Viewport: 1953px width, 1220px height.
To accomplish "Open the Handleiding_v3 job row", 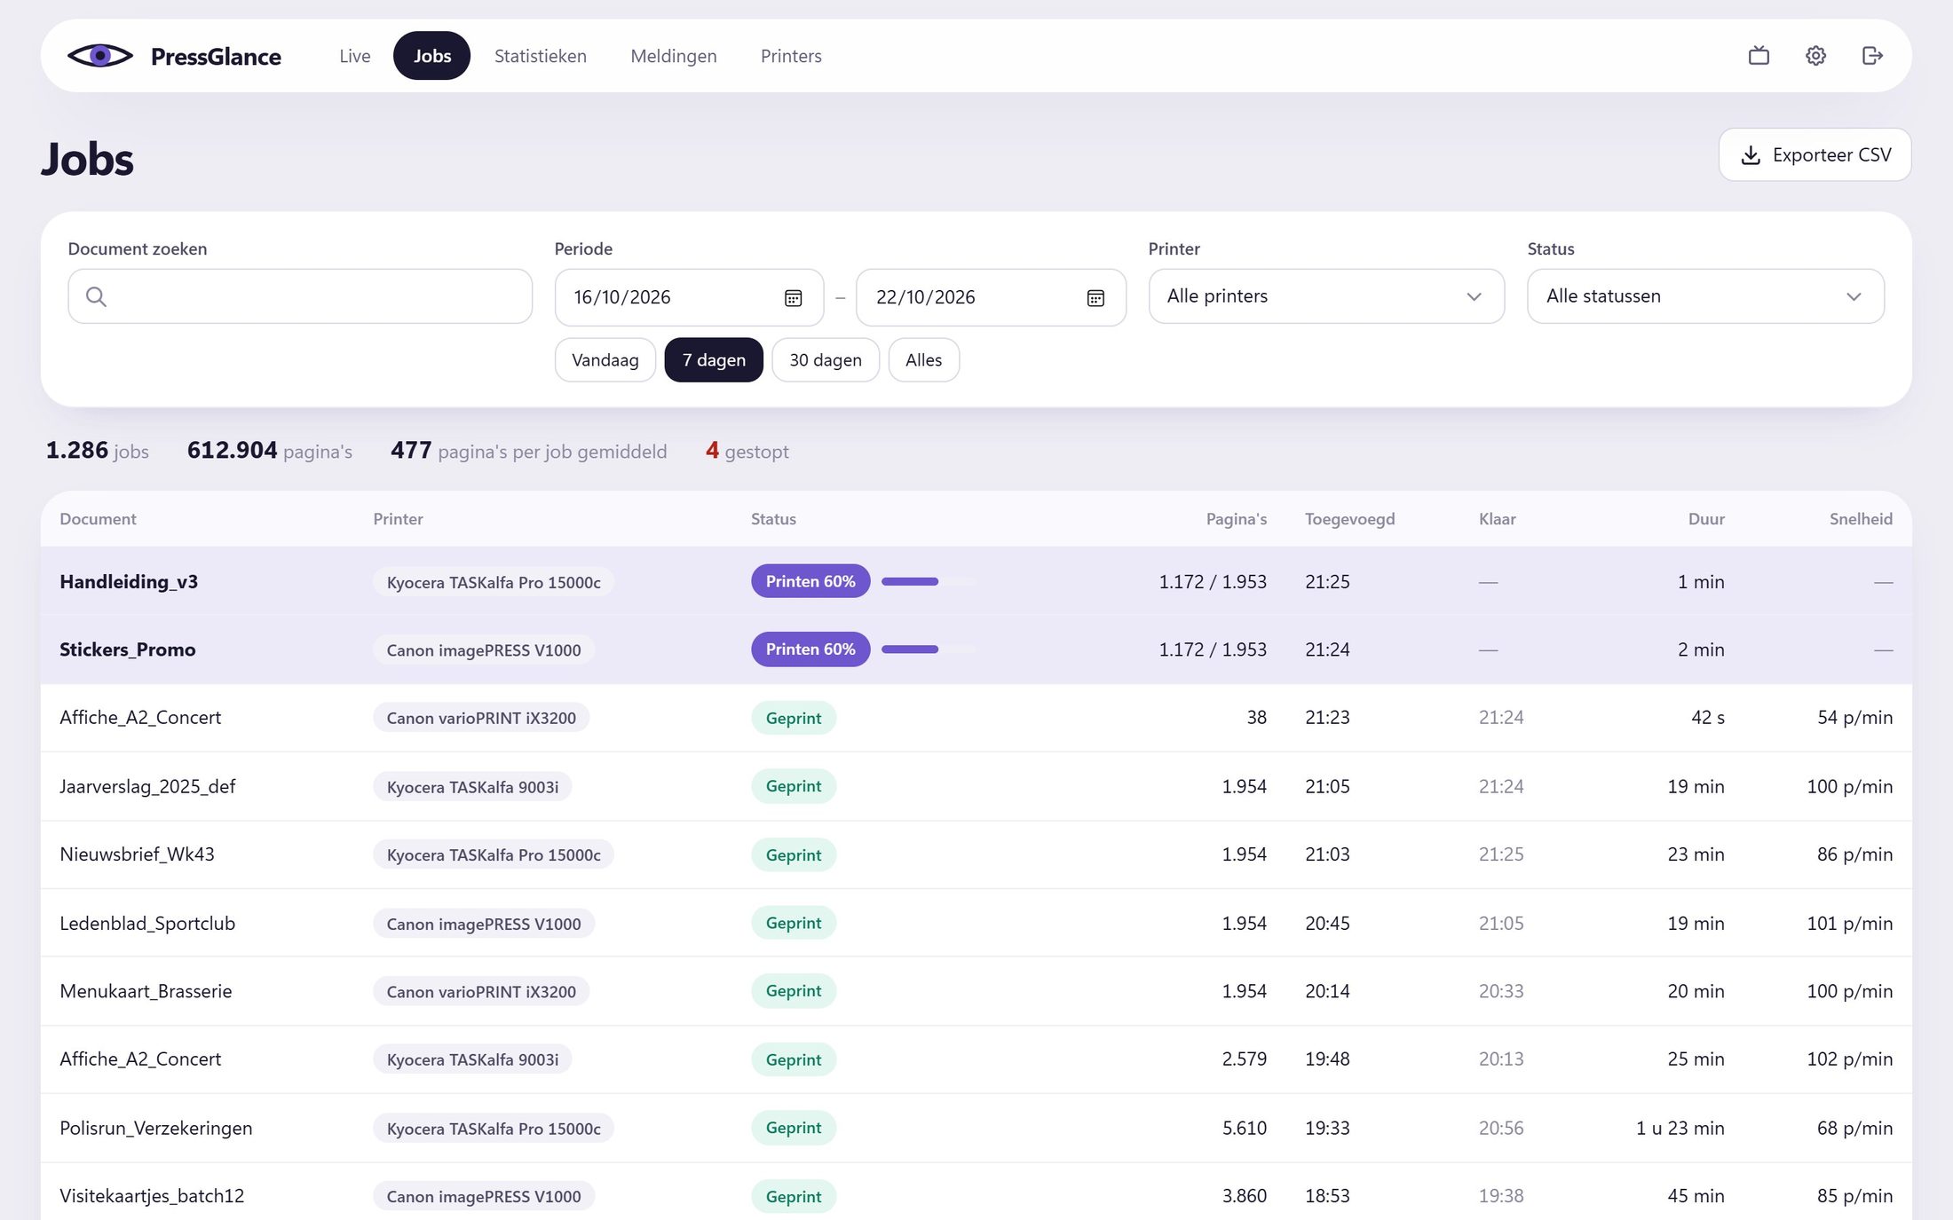I will coord(976,581).
